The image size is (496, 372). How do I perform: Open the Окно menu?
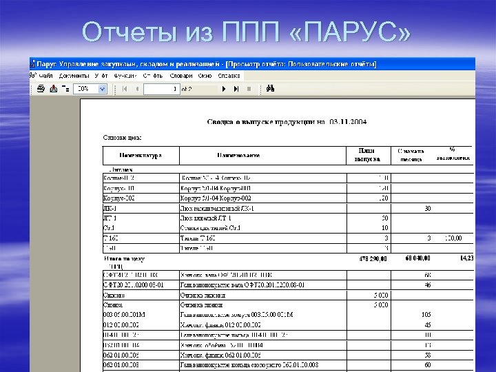(x=205, y=76)
